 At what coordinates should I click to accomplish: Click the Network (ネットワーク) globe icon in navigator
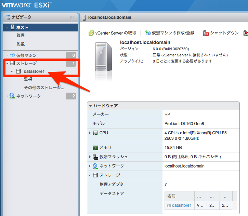pyautogui.click(x=12, y=96)
